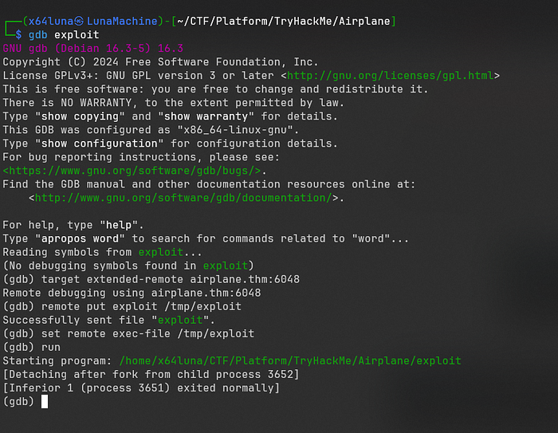Click the Inferior 1 exited normally line
Screen dimensions: 558x433
pos(141,388)
